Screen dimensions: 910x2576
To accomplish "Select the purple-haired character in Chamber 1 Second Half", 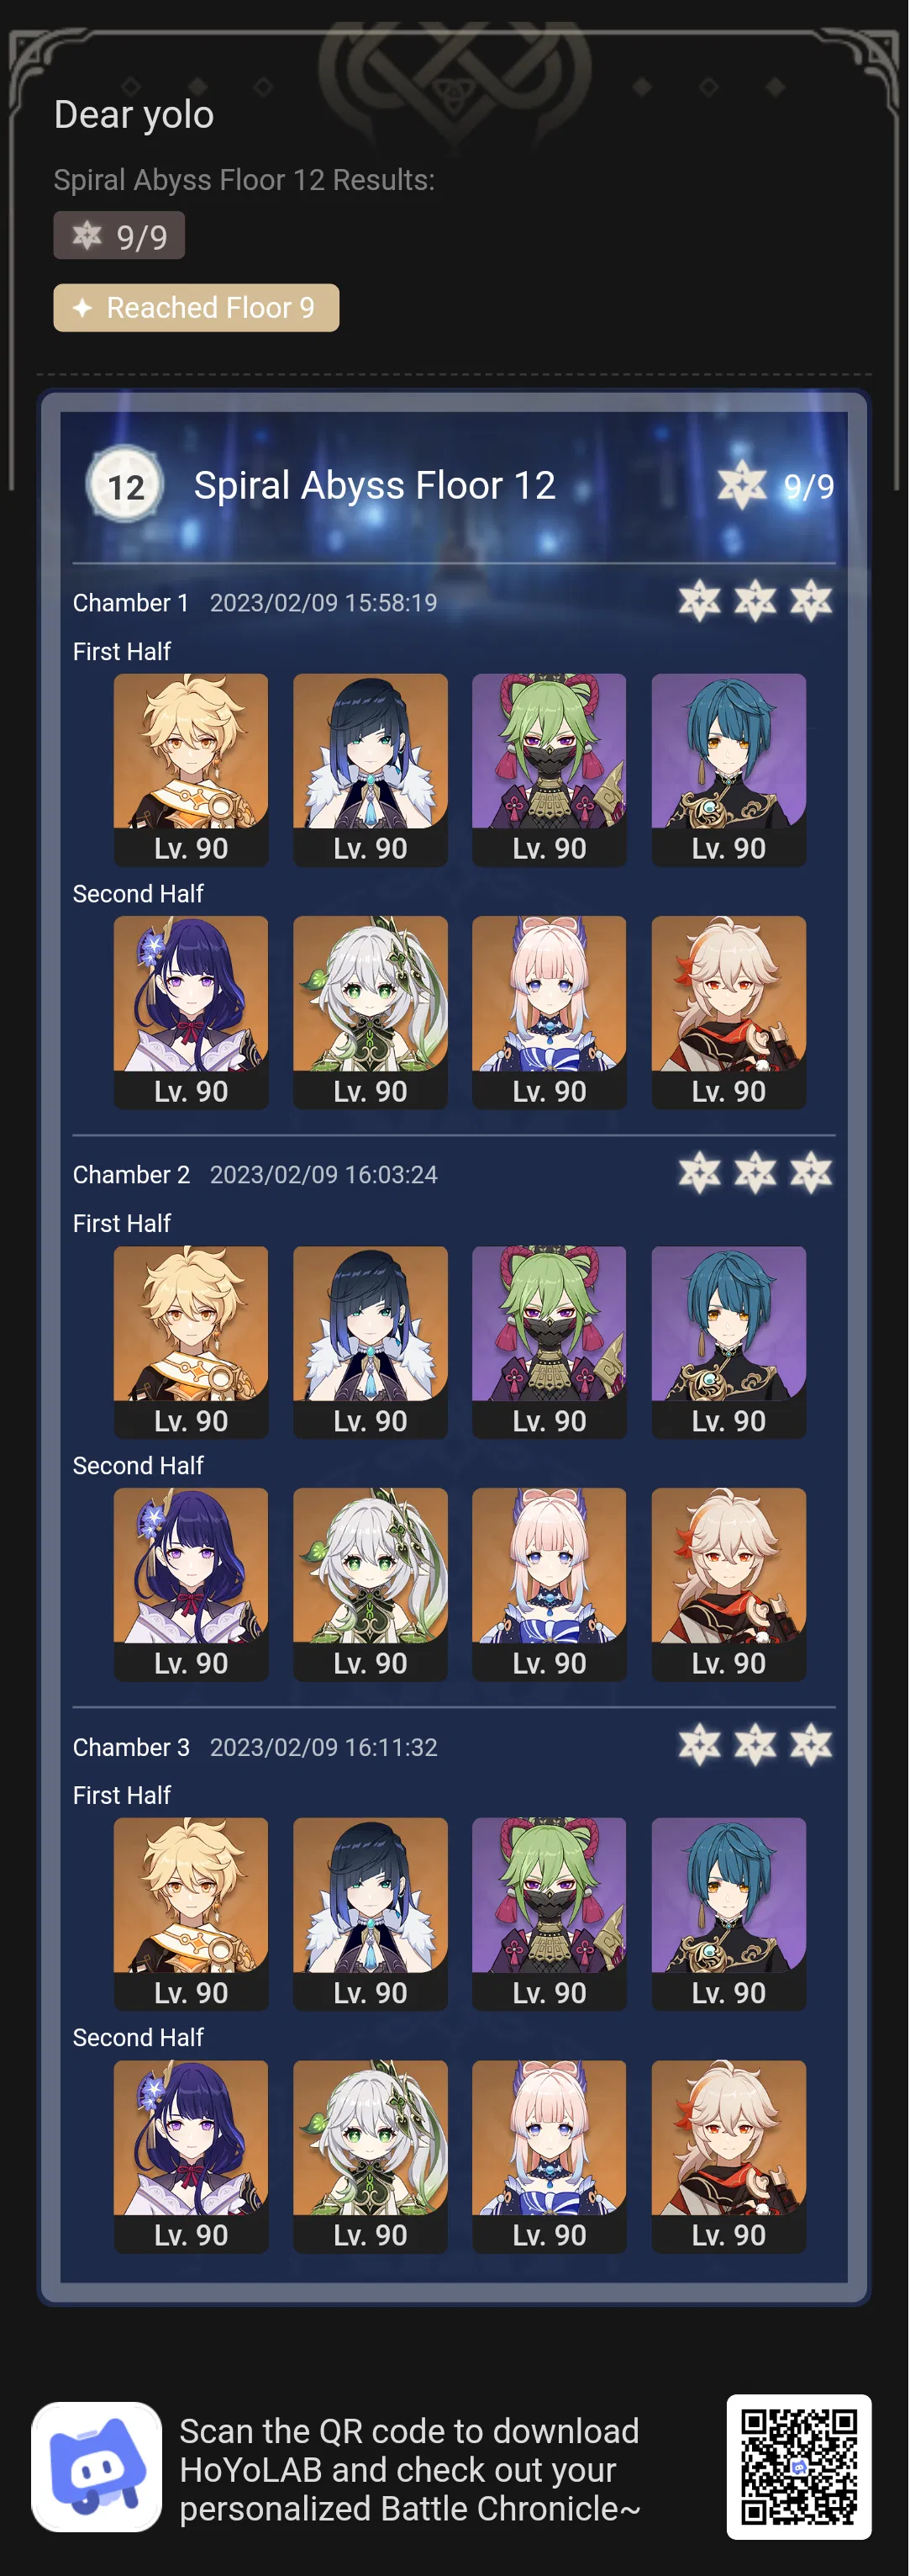I will (191, 1012).
